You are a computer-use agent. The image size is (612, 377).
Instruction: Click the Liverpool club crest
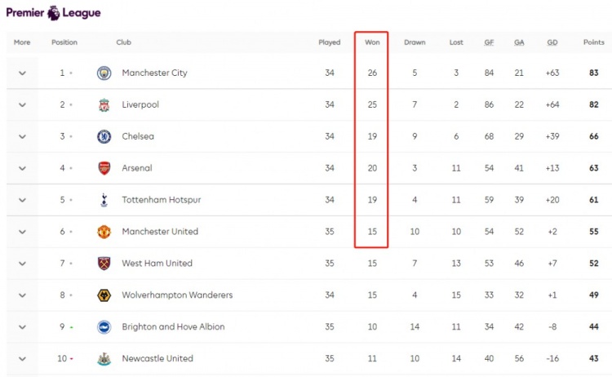pyautogui.click(x=104, y=105)
